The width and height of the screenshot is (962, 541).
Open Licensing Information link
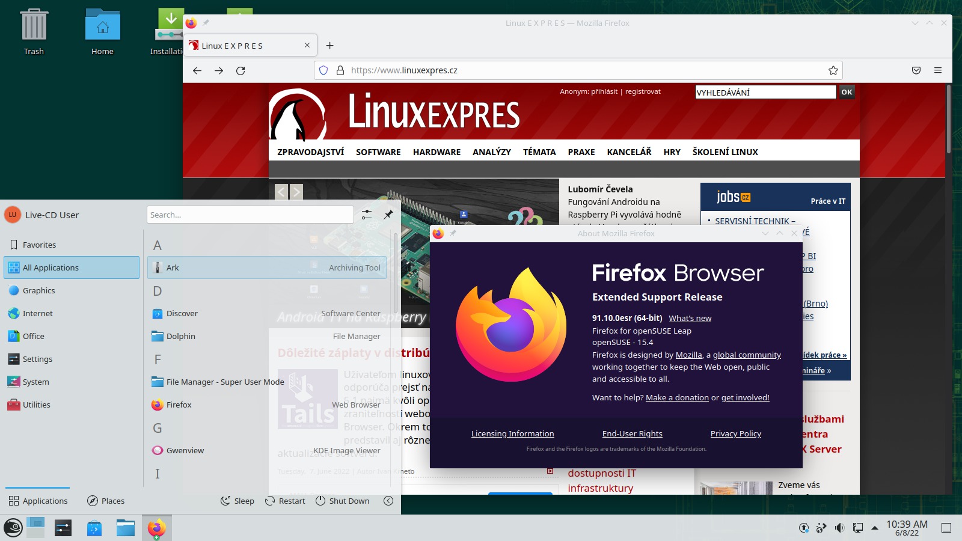click(x=512, y=433)
